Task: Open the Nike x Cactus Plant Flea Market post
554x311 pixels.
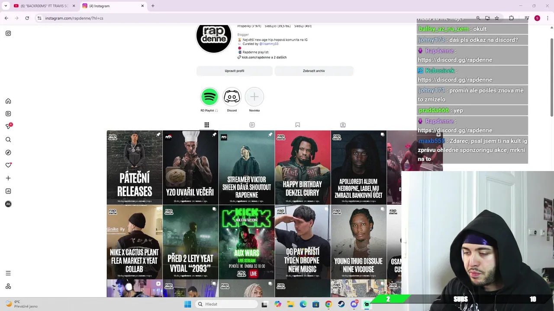Action: pyautogui.click(x=134, y=242)
